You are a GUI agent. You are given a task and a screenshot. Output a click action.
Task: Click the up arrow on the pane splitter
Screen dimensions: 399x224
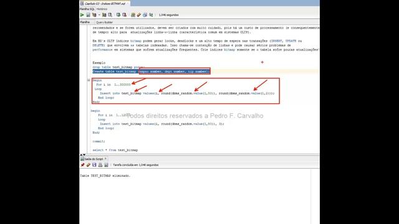pos(82,155)
